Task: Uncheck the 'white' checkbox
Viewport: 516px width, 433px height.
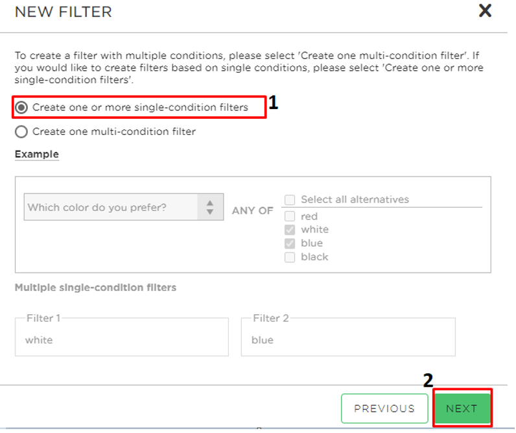Action: 290,230
